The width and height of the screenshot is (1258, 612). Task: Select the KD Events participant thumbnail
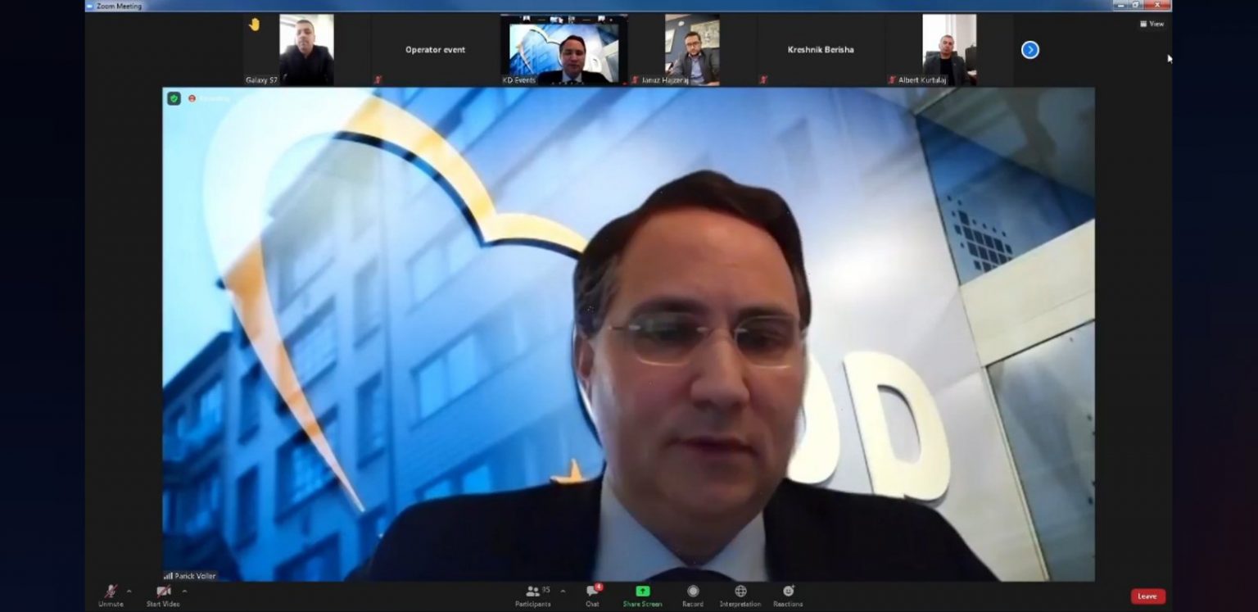563,50
